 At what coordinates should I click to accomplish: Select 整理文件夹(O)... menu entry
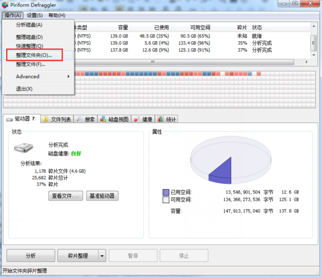click(x=38, y=55)
